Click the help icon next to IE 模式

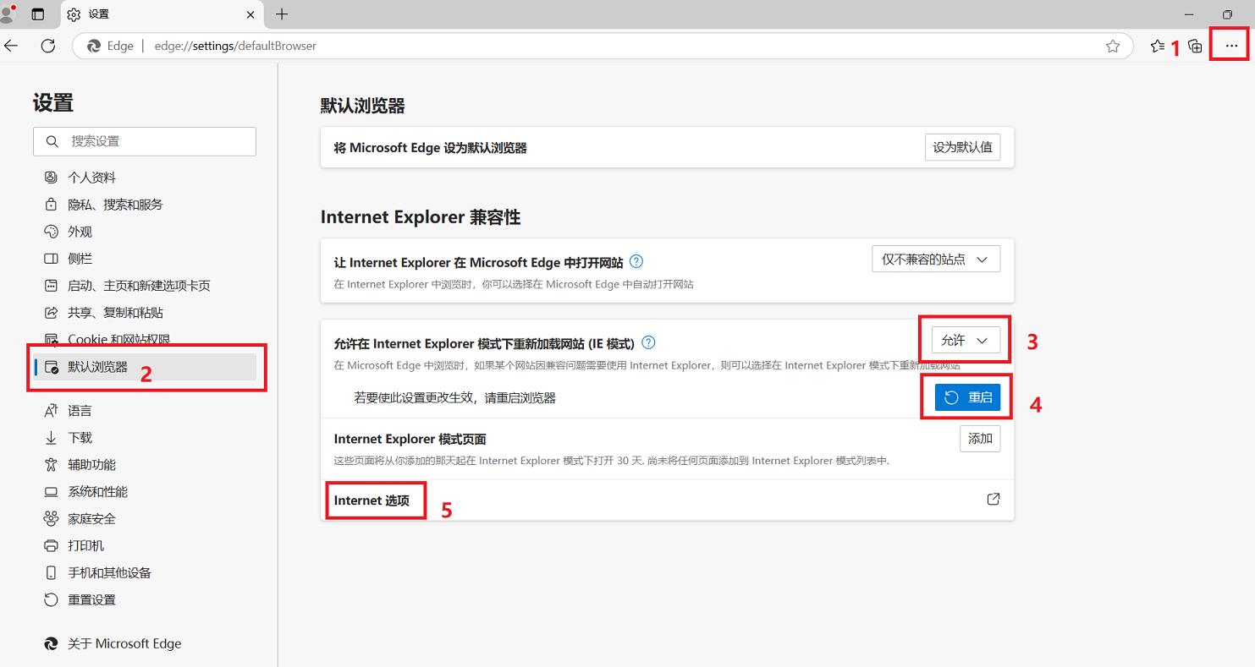(648, 342)
